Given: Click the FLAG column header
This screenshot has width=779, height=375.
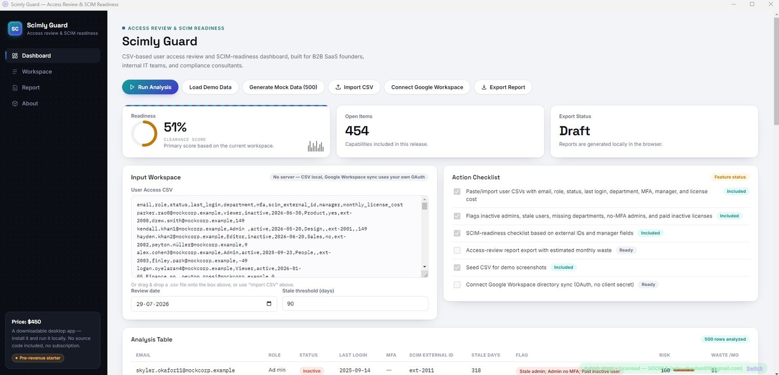Looking at the screenshot, I should (522, 355).
